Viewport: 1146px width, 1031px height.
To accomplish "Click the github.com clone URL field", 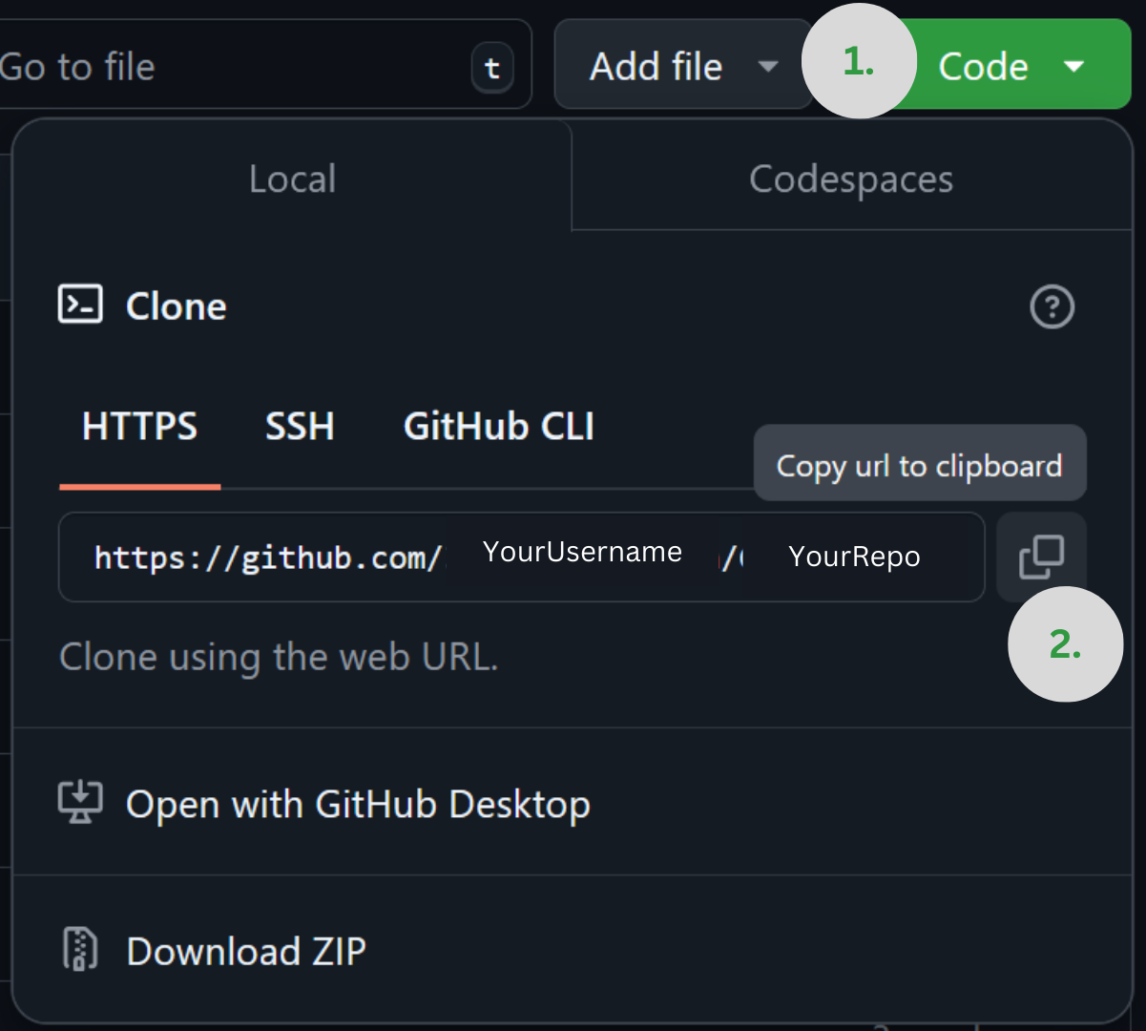I will point(521,557).
